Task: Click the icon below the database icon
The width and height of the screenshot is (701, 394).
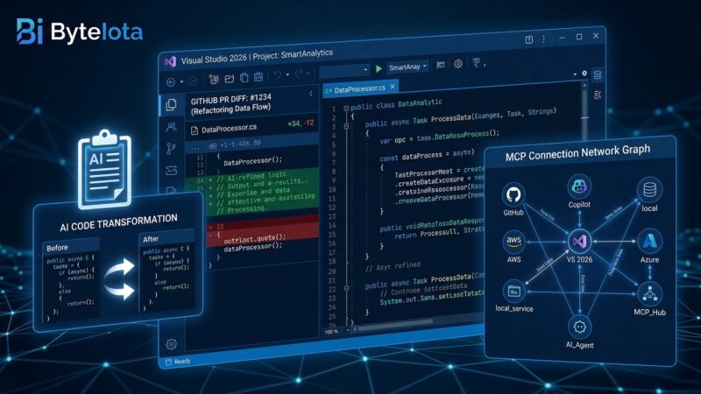Action: click(598, 95)
